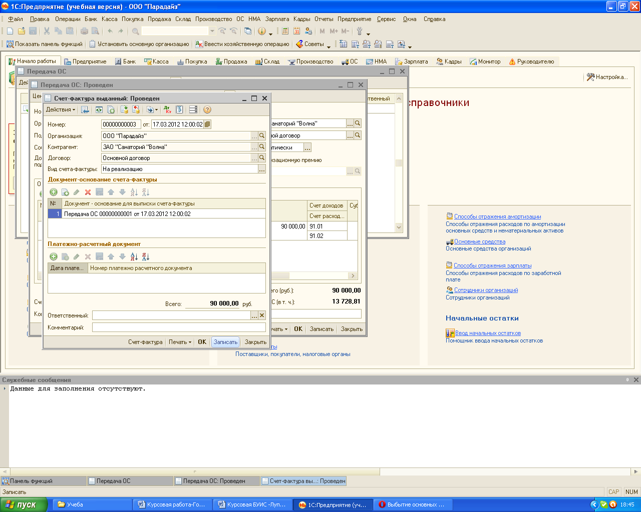Viewport: 641px width, 512px height.
Task: Add a row in Платежно-расчетный документ section
Action: click(x=54, y=256)
